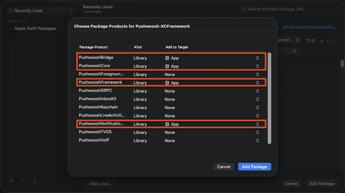The width and height of the screenshot is (345, 193).
Task: Open target dropdown for PushwooshVoIP row
Action: [x=258, y=141]
